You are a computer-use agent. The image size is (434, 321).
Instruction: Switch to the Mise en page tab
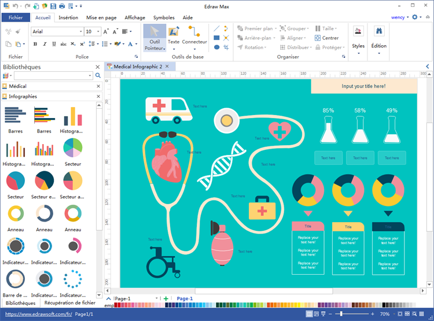(x=101, y=17)
